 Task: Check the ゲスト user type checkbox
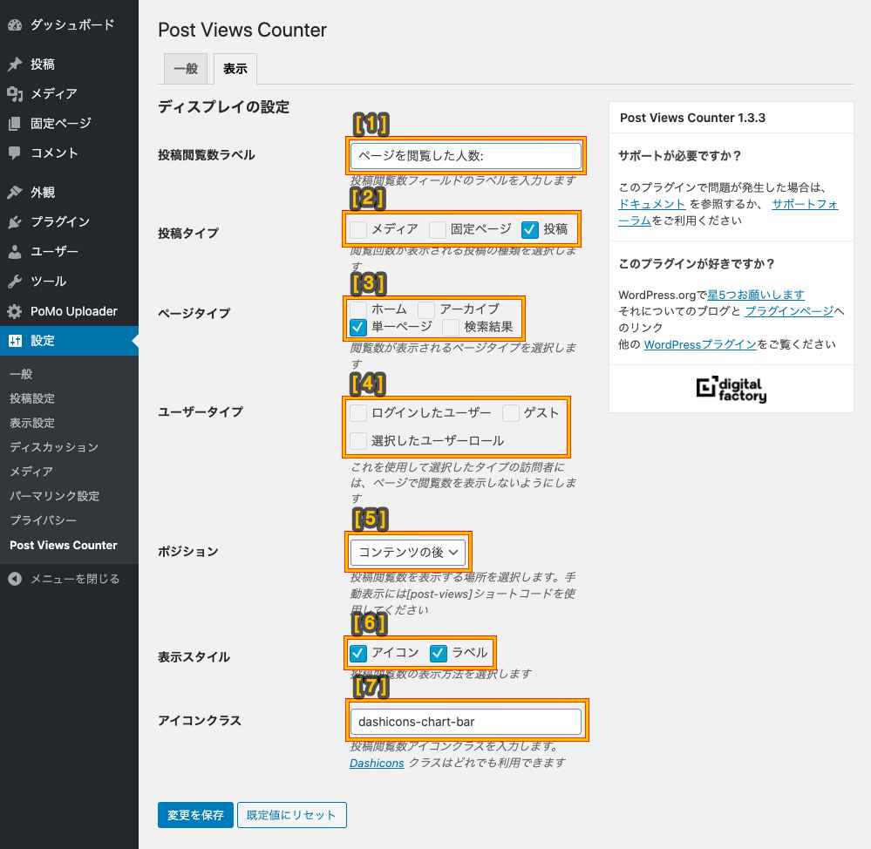coord(511,412)
